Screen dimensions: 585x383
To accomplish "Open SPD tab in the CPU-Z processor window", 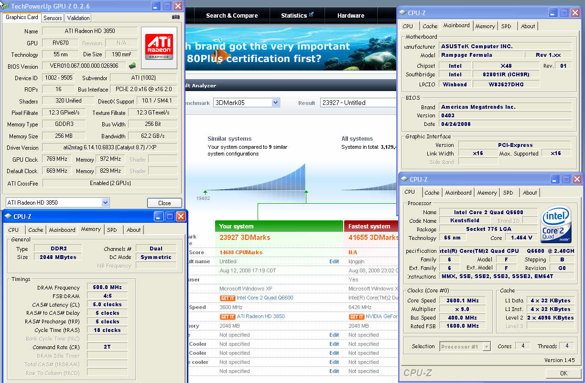I will click(x=508, y=193).
